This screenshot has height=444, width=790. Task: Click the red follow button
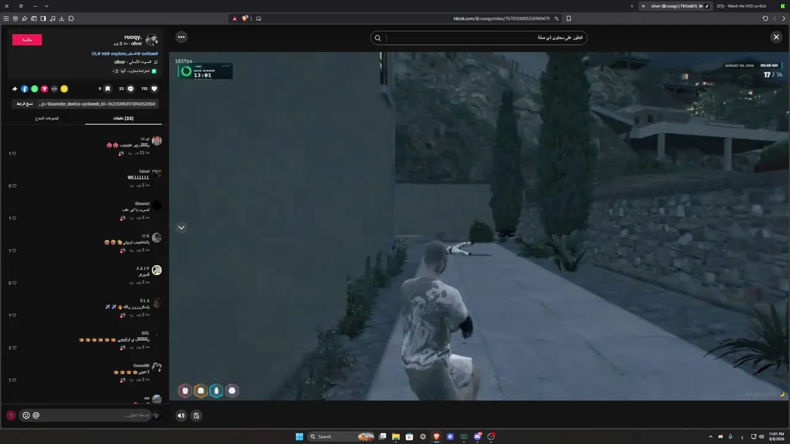tap(27, 40)
